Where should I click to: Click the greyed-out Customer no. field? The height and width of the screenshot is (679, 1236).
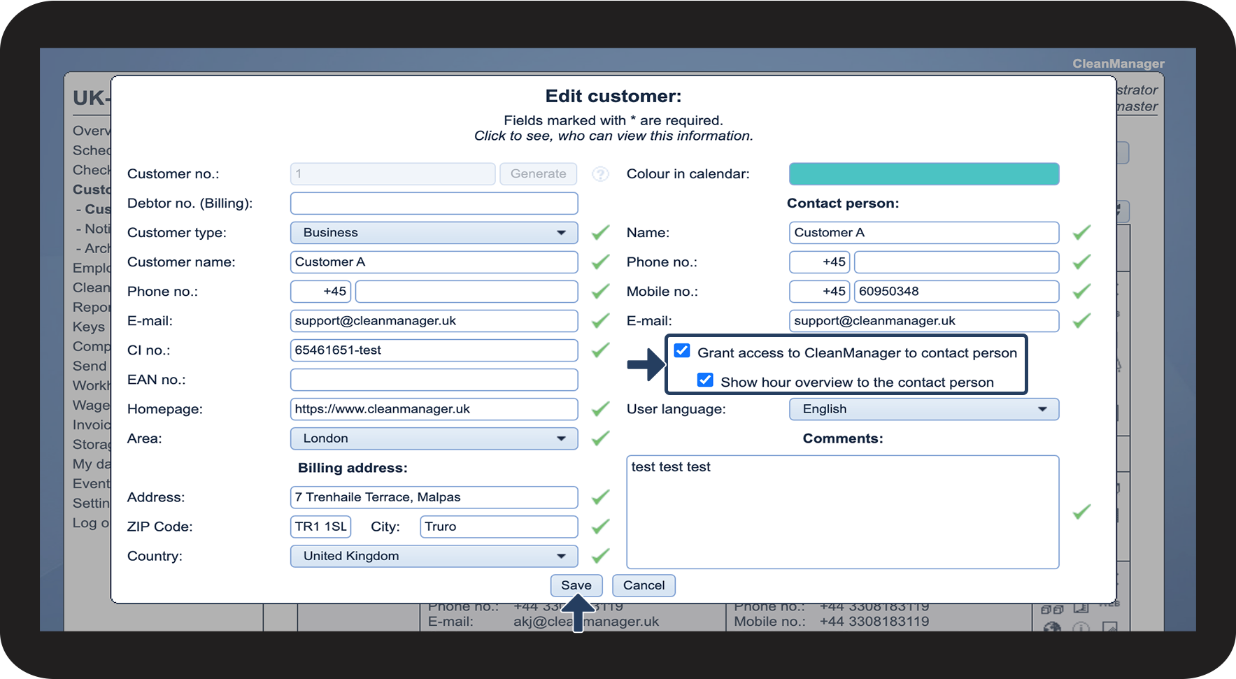coord(392,174)
